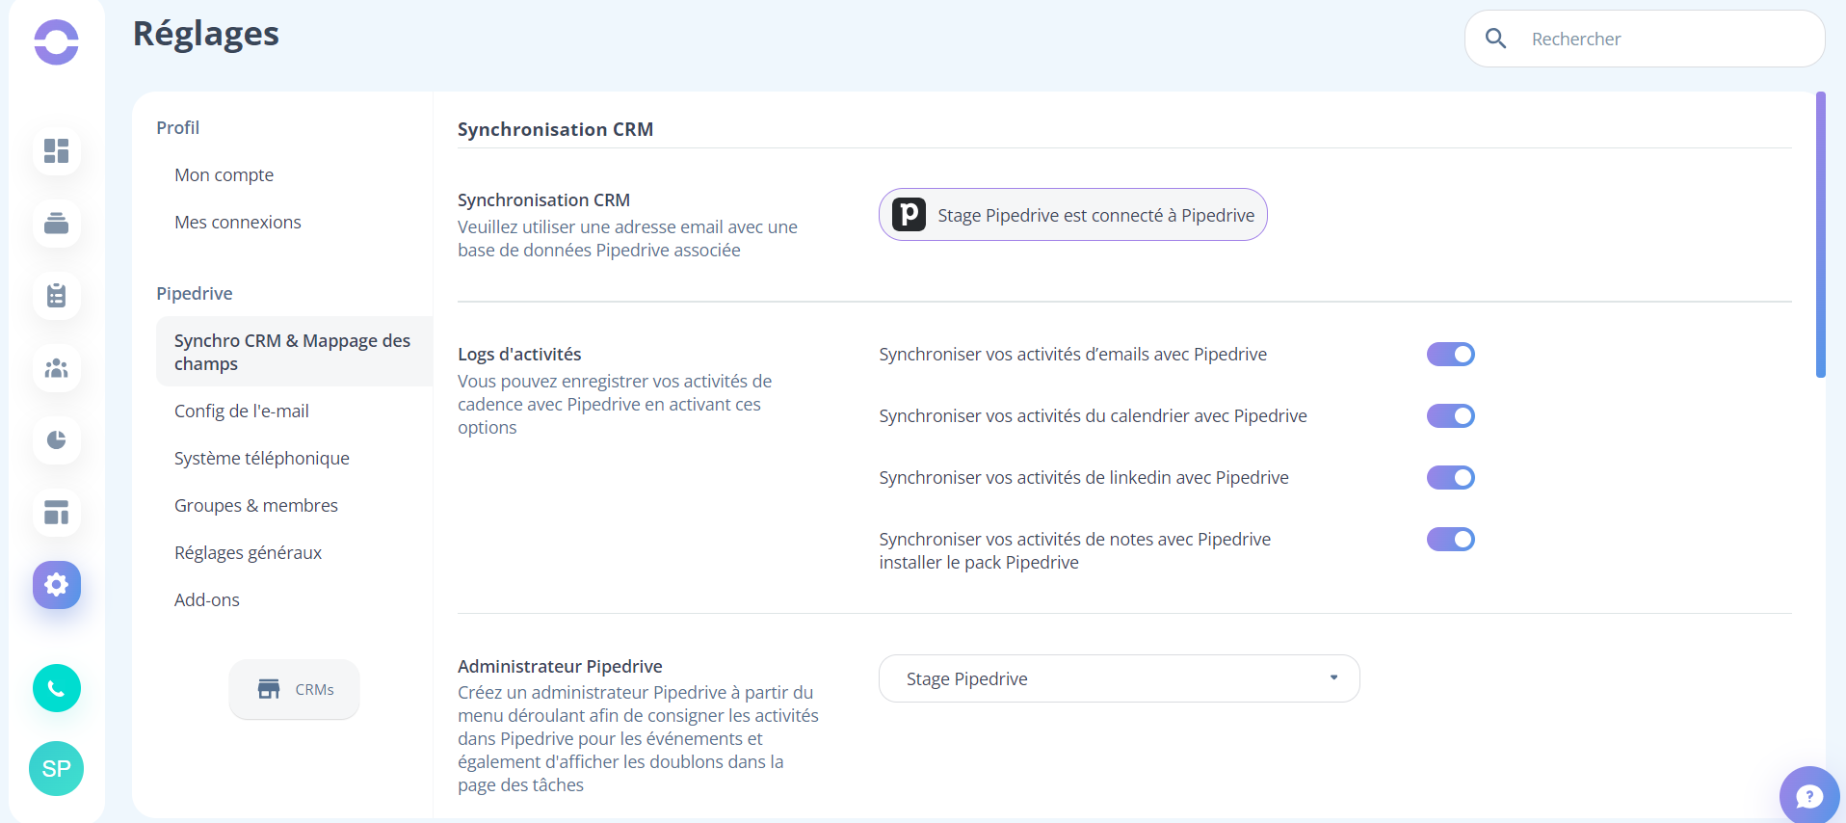Click the search magnifier icon
This screenshot has width=1846, height=823.
[x=1496, y=39]
